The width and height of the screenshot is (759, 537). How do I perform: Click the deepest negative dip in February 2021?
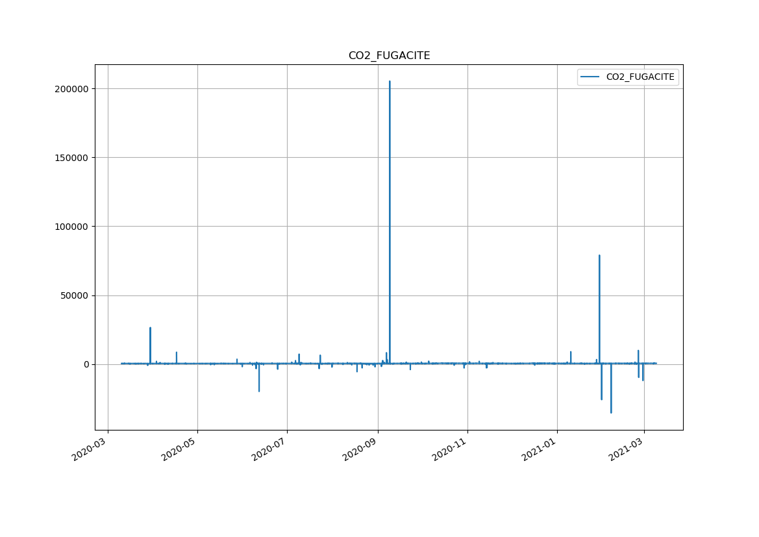pos(611,412)
